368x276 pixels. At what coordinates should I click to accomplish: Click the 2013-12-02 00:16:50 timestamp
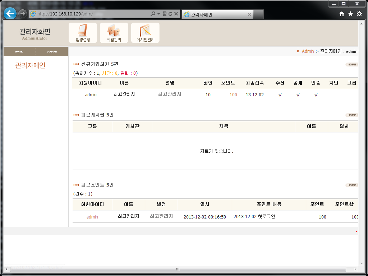204,217
